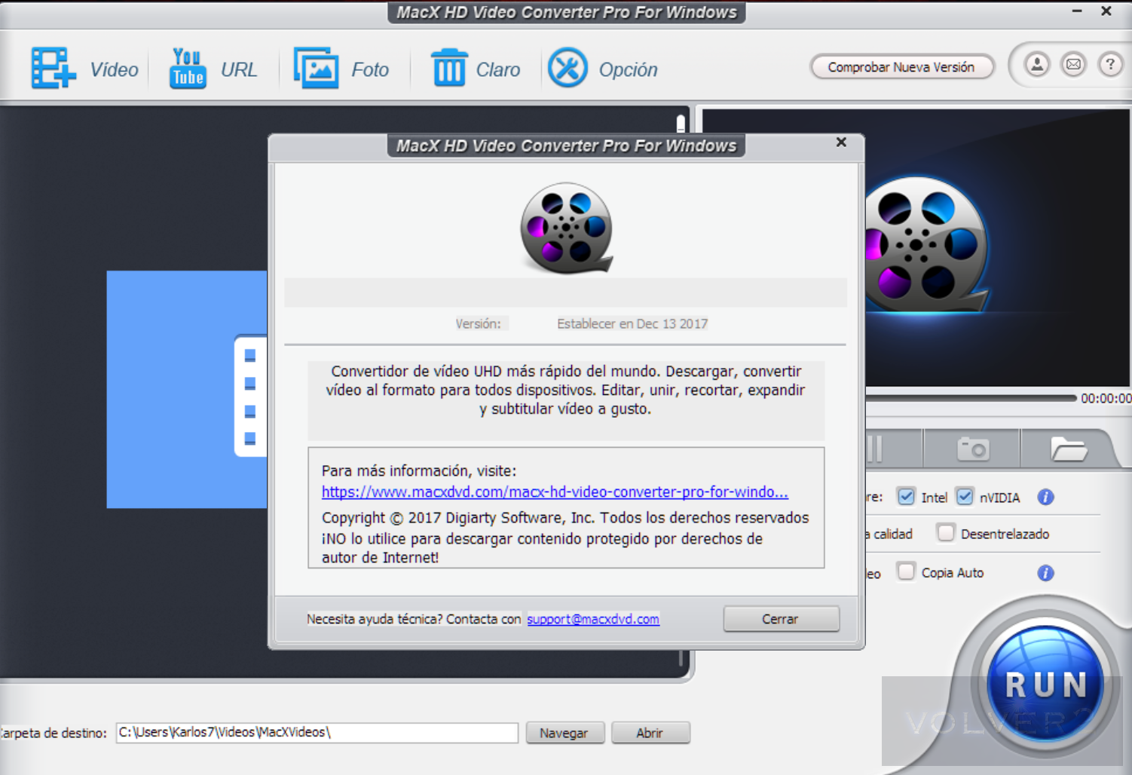Open the YouTube URL downloader

(188, 69)
